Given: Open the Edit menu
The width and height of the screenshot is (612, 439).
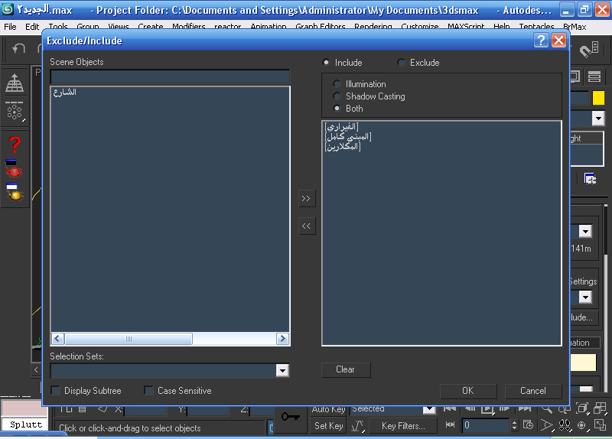Looking at the screenshot, I should point(32,27).
